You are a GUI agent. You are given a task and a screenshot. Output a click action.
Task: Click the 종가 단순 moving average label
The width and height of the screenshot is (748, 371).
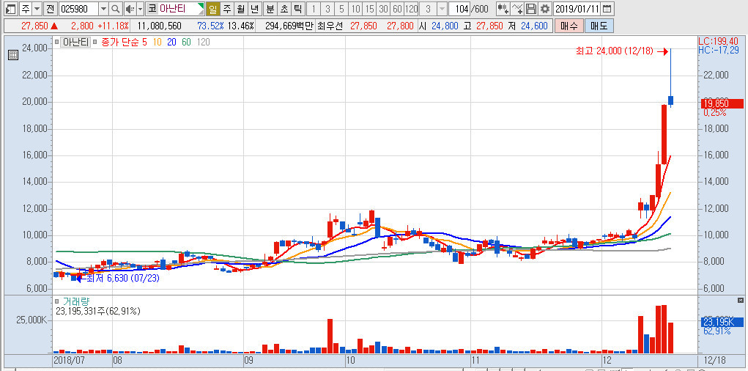pyautogui.click(x=119, y=42)
